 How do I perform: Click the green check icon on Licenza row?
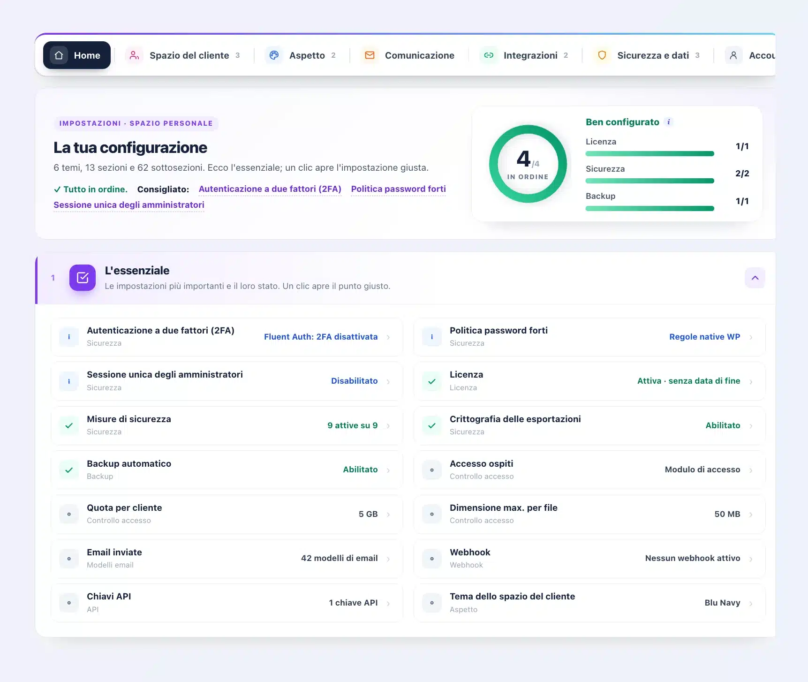432,381
